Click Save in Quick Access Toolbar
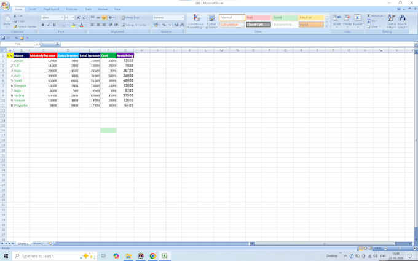This screenshot has height=261, width=418. tap(3, 38)
